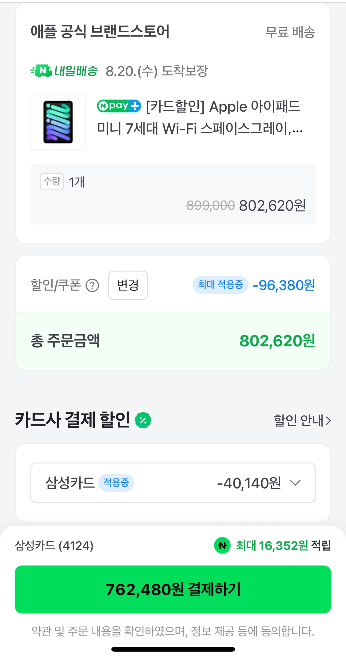Open the Apple iPad mini product title
Screen dimensions: 346x659
pyautogui.click(x=200, y=118)
